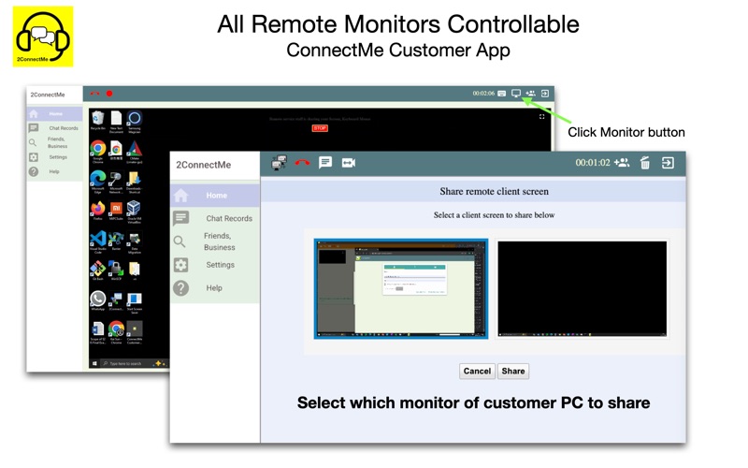Screen dimensions: 748x468
Task: Click the 2ConnectMe title in the back window
Action: tap(48, 95)
